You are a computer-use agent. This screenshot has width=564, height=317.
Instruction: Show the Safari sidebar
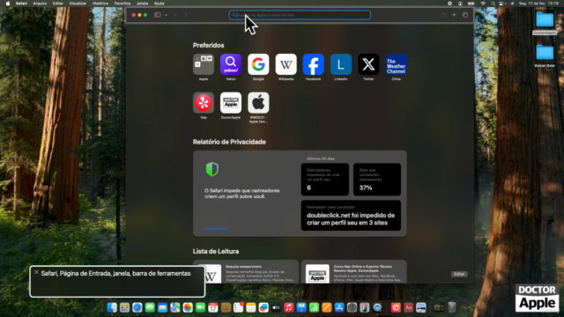coord(158,15)
